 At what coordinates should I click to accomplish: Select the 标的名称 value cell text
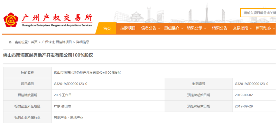87,73
